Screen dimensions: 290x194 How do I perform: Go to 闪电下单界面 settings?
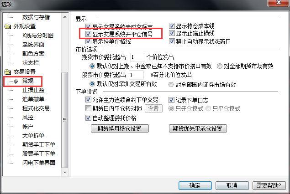(39, 163)
